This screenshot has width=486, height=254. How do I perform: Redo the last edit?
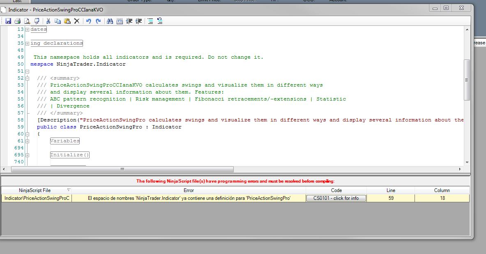(98, 21)
